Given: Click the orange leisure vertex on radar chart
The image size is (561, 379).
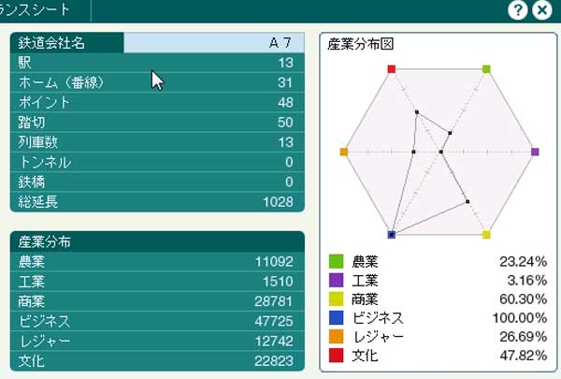Looking at the screenshot, I should click(x=344, y=152).
